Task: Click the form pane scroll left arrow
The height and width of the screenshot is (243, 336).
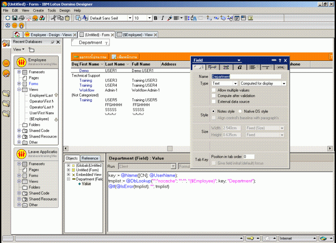Action: point(66,148)
